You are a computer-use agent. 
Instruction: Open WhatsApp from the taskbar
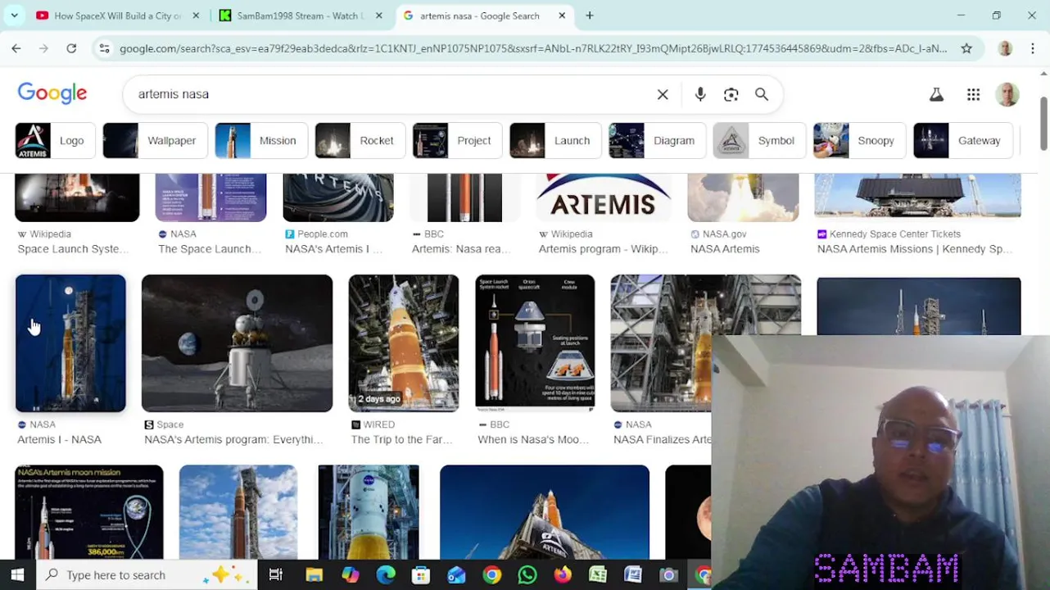pyautogui.click(x=527, y=575)
